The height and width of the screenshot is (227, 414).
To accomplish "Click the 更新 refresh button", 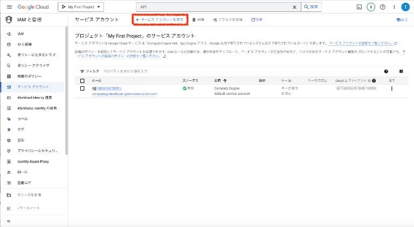I will tap(257, 19).
